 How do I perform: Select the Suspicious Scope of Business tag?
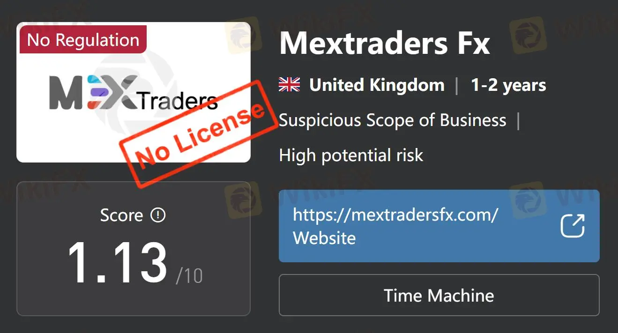click(x=393, y=120)
